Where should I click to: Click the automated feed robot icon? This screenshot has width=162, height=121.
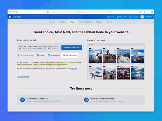[86, 100]
